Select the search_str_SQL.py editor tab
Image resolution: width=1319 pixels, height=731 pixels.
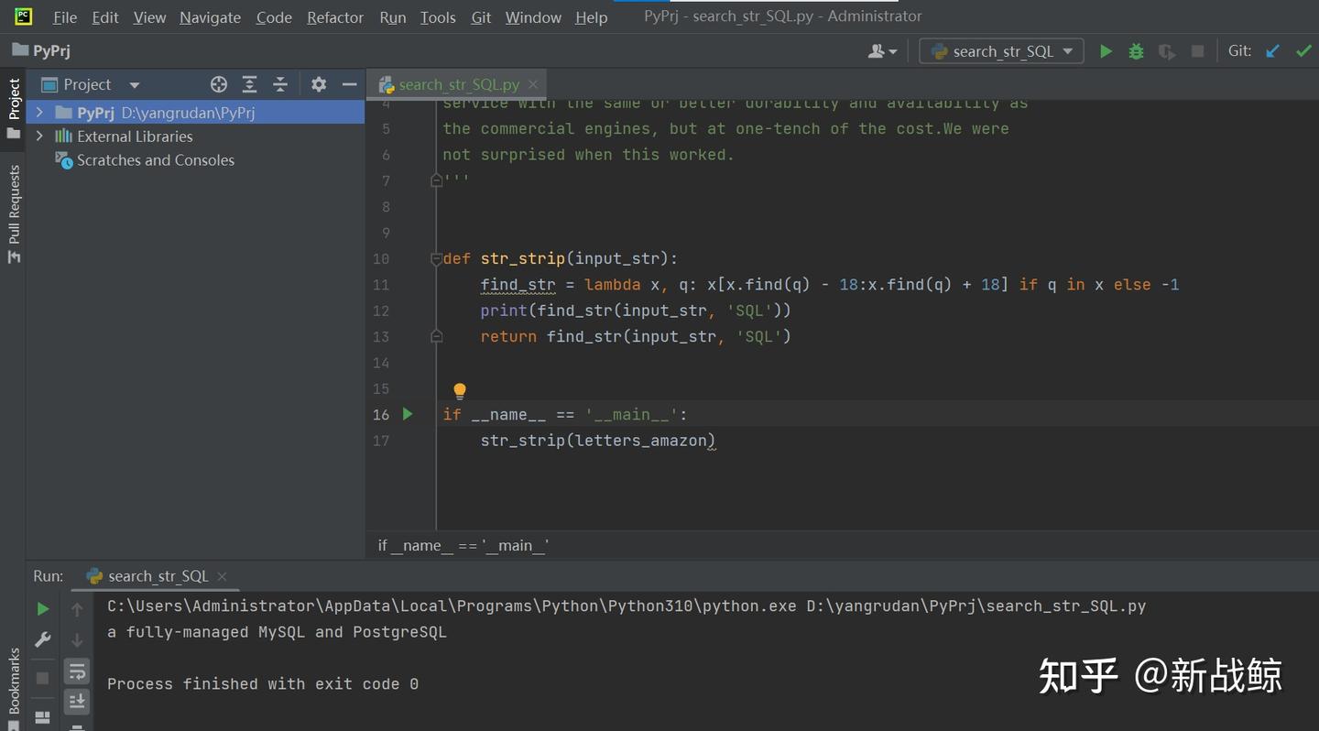(x=458, y=84)
